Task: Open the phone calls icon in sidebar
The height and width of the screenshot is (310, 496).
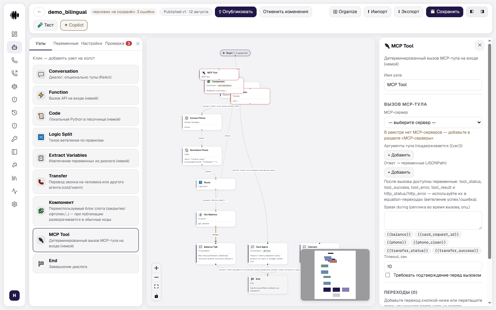Action: click(14, 60)
